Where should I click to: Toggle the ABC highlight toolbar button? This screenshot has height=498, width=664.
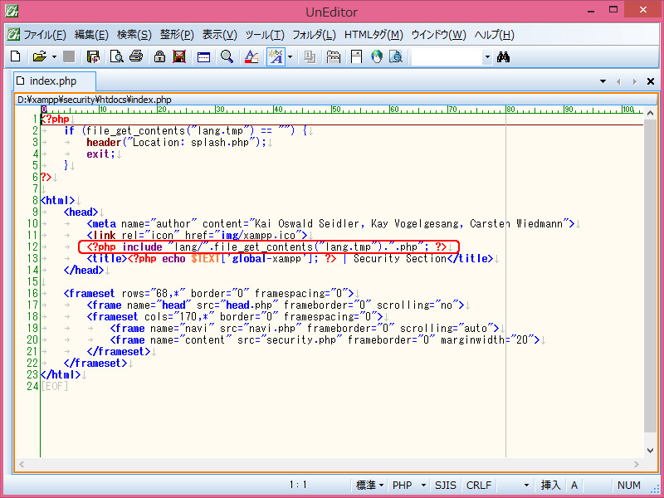point(275,56)
